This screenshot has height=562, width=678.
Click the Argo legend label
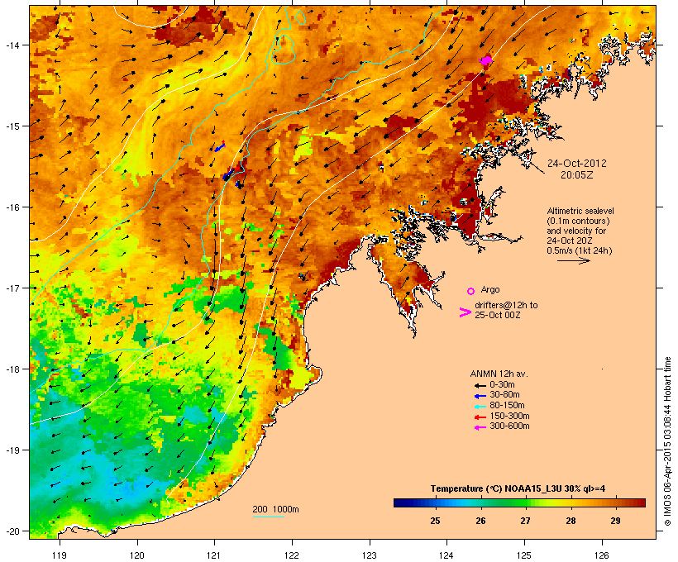pos(490,290)
